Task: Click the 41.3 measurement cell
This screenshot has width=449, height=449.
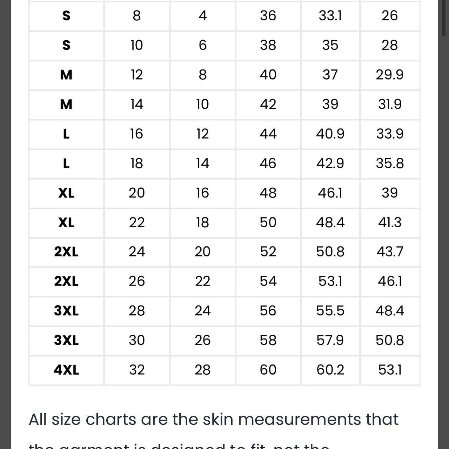Action: click(x=389, y=222)
